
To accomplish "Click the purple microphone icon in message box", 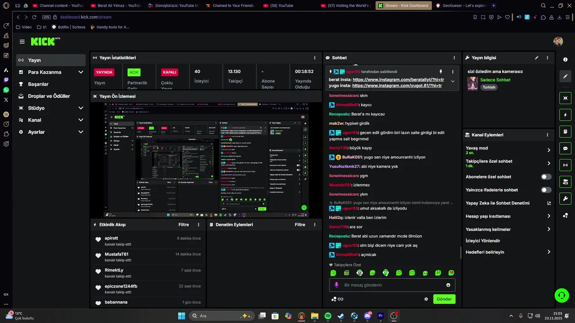I will [x=336, y=285].
